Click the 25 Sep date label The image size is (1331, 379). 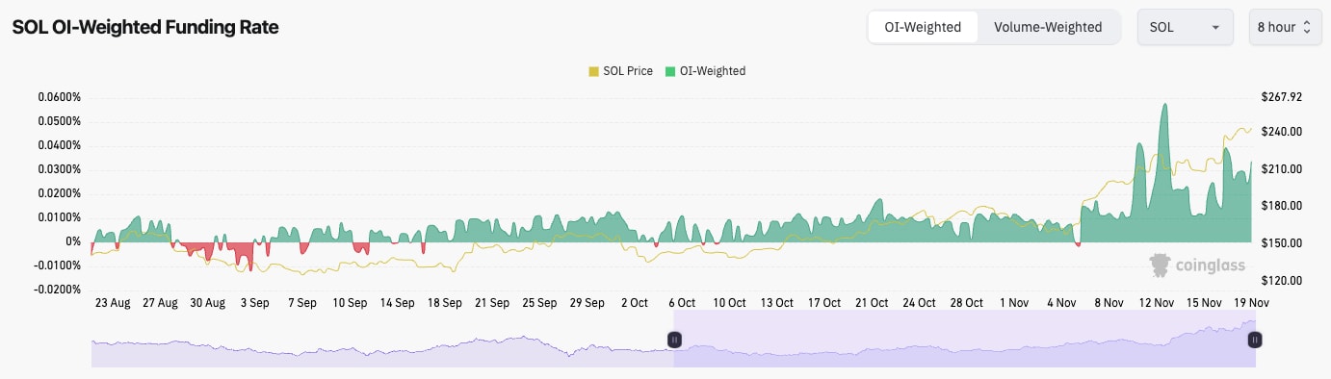(539, 302)
